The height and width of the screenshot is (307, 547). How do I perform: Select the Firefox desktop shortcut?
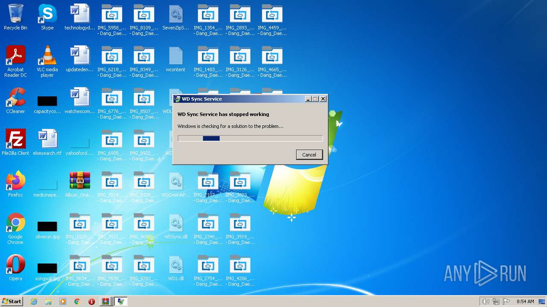(15, 184)
